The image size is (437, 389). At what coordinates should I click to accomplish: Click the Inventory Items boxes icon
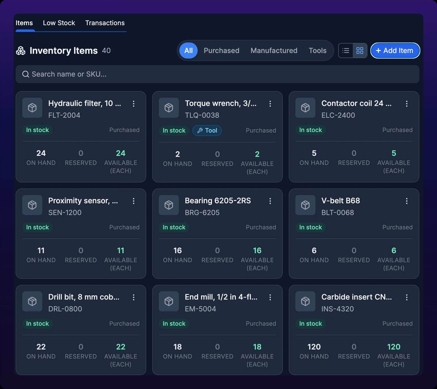click(20, 51)
